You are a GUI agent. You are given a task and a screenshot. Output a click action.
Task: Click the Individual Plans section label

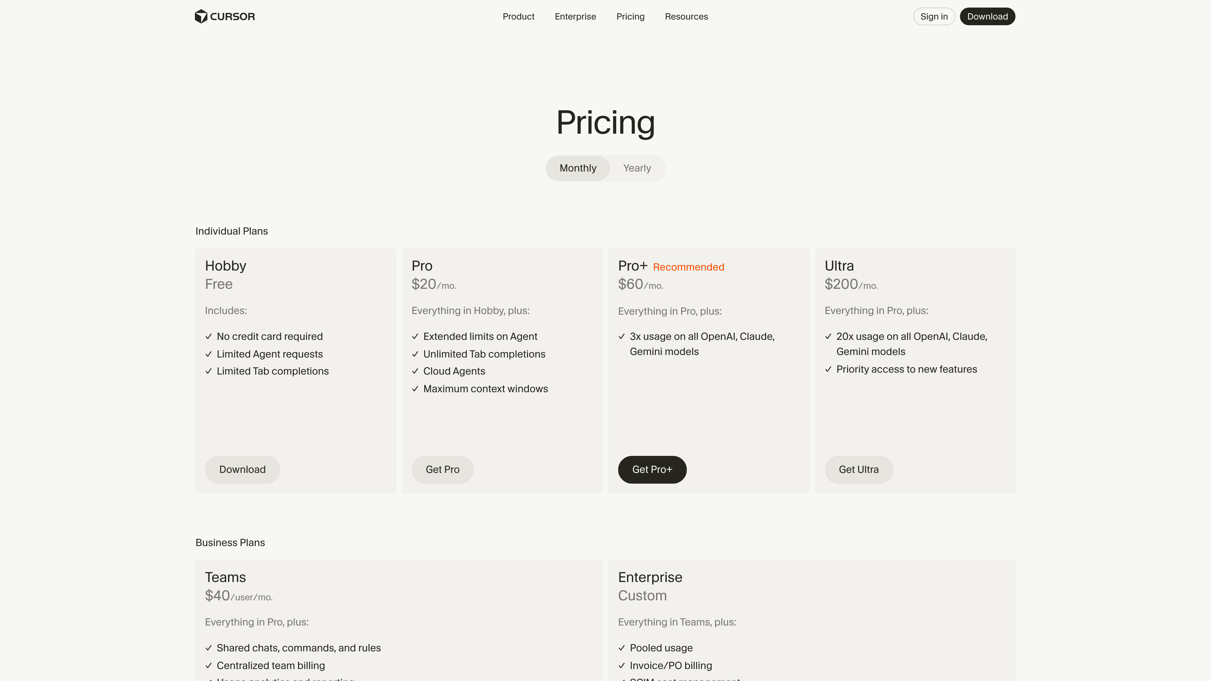click(x=231, y=231)
